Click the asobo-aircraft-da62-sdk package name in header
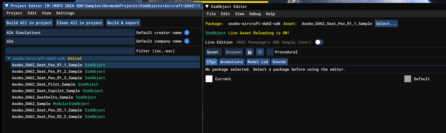446x133 pixels. coord(254,24)
